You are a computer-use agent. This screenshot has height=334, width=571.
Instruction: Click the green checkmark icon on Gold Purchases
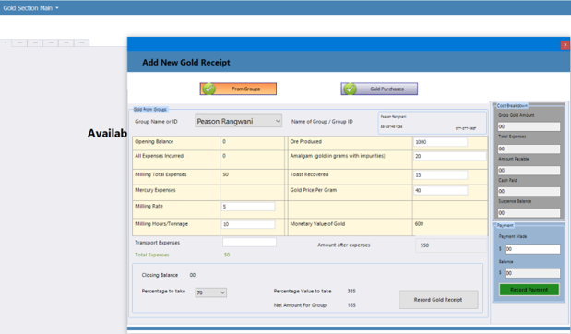[x=350, y=89]
